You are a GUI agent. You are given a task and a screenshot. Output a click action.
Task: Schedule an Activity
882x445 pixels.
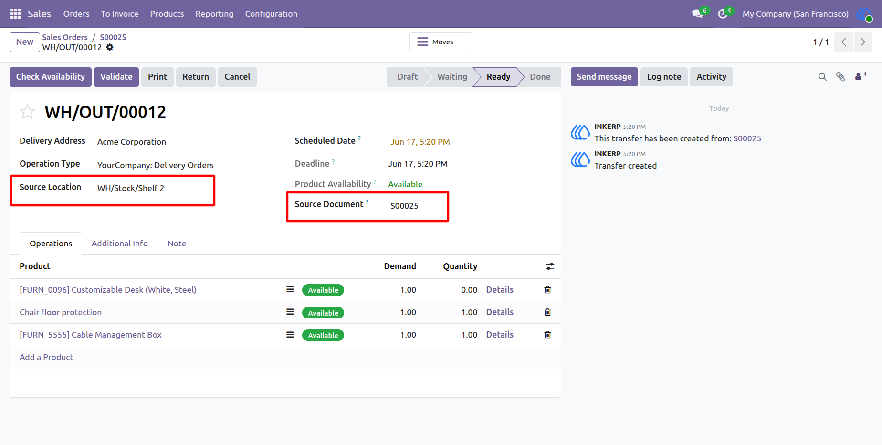coord(711,77)
